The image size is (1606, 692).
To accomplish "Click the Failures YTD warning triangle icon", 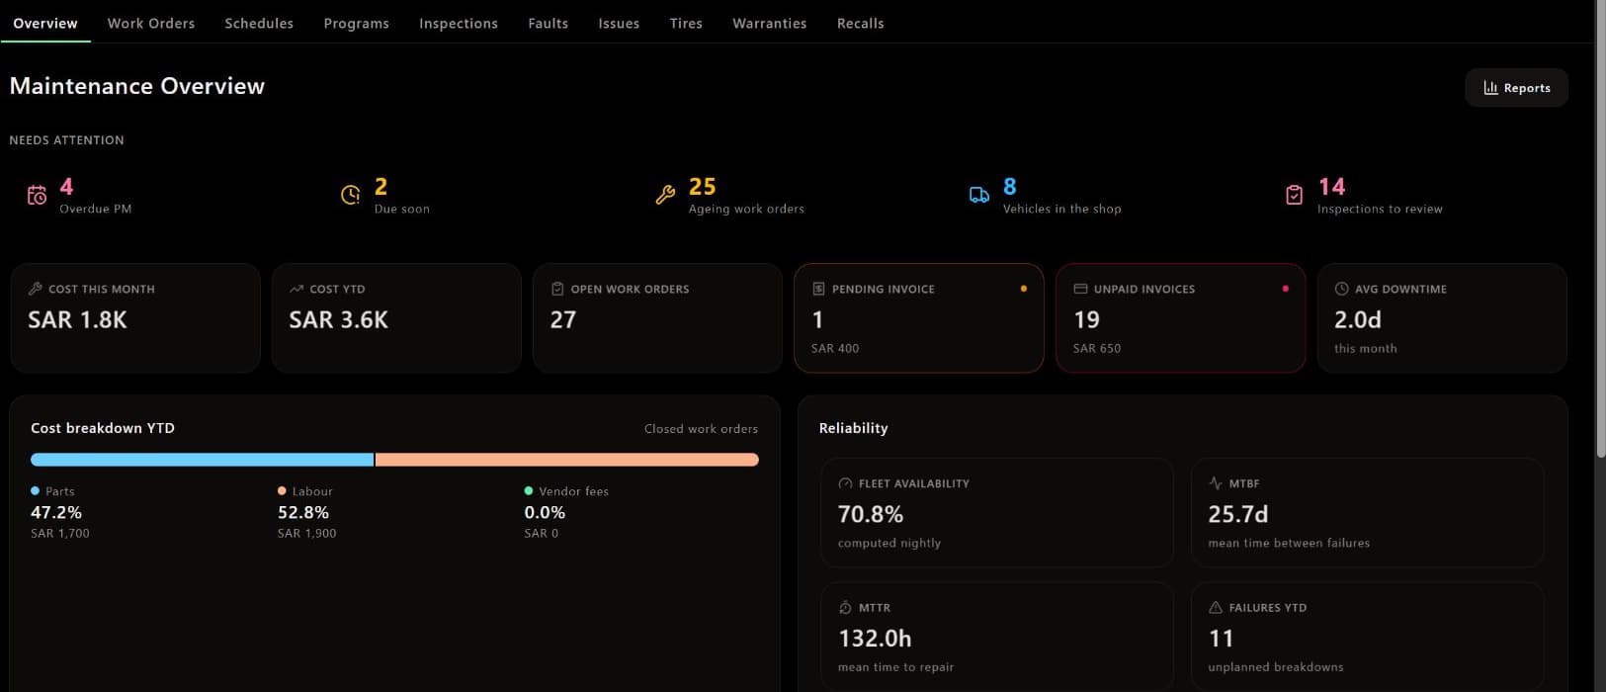I will click(1216, 608).
